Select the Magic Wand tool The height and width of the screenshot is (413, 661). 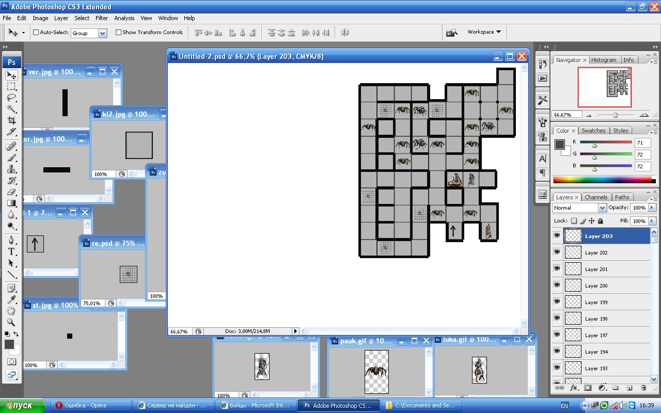11,109
